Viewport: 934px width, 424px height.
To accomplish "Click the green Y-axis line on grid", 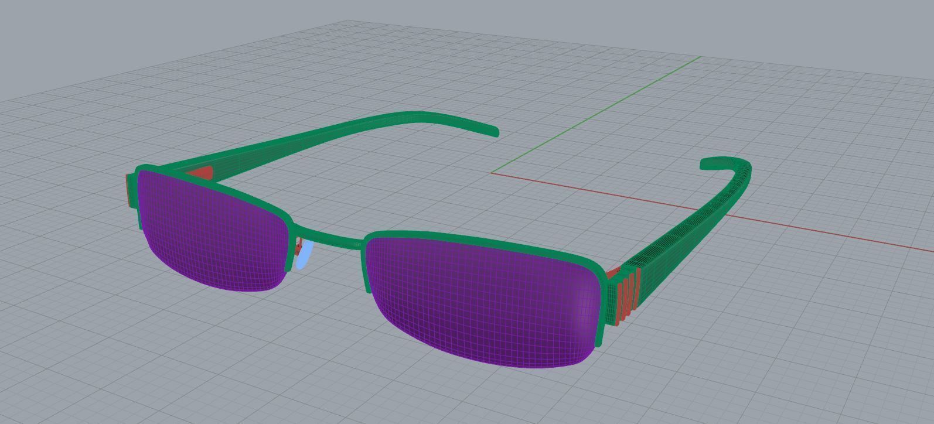I will pos(596,115).
